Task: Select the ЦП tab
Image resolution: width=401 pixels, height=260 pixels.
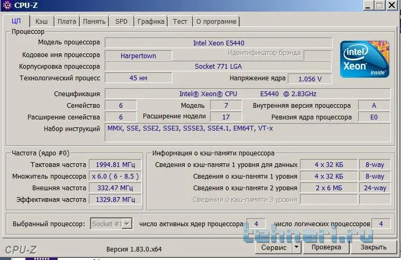Action: pyautogui.click(x=16, y=21)
